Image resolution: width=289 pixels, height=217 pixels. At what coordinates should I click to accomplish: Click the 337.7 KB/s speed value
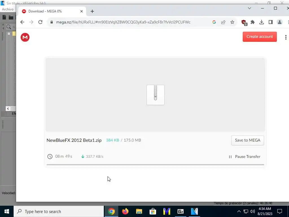[95, 157]
